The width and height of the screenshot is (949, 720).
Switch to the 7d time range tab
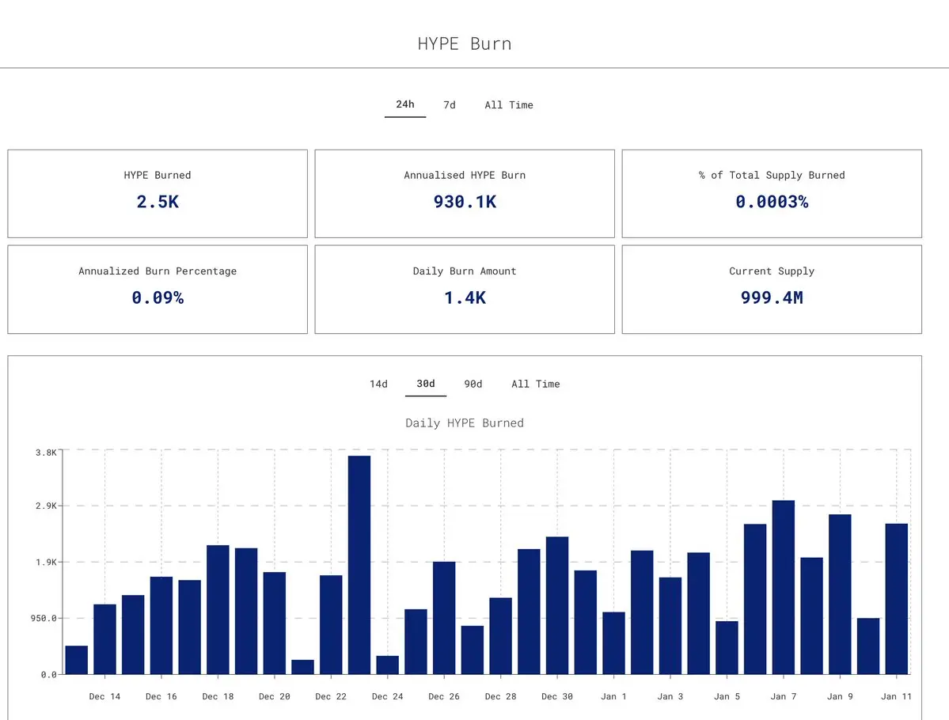coord(449,104)
